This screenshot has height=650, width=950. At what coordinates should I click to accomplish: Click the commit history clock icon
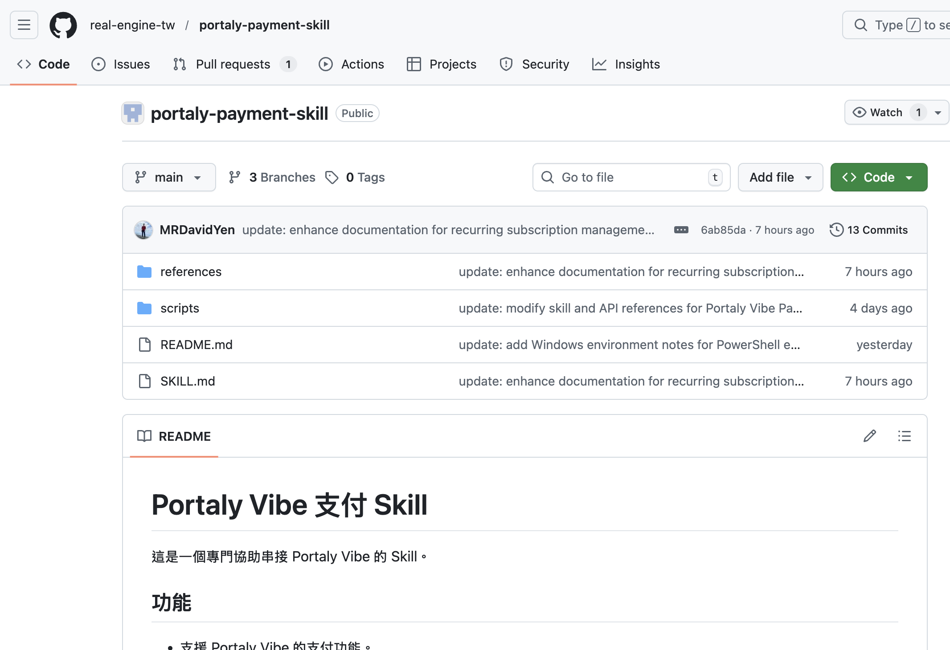(x=836, y=230)
